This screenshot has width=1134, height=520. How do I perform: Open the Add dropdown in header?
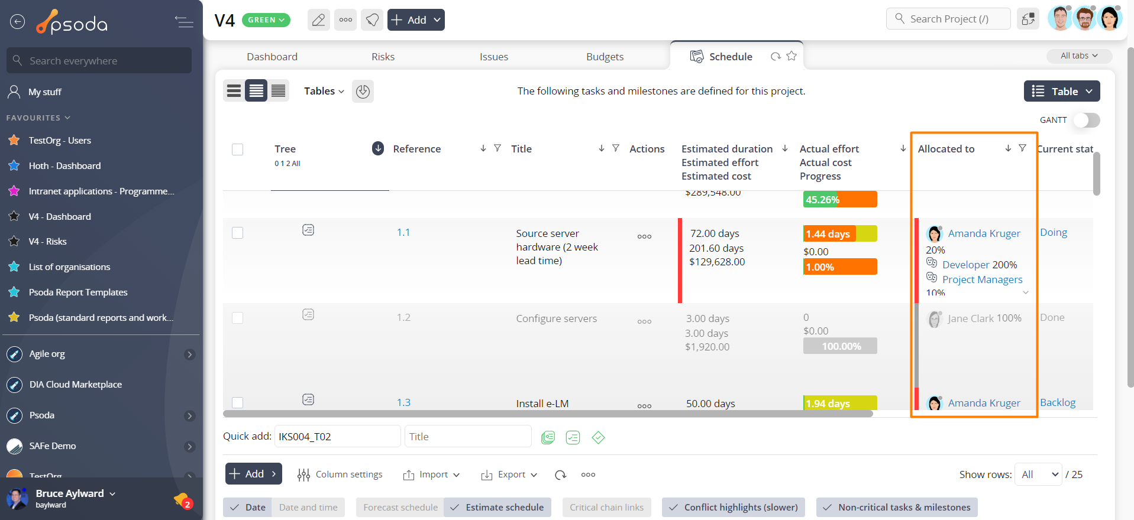click(416, 20)
